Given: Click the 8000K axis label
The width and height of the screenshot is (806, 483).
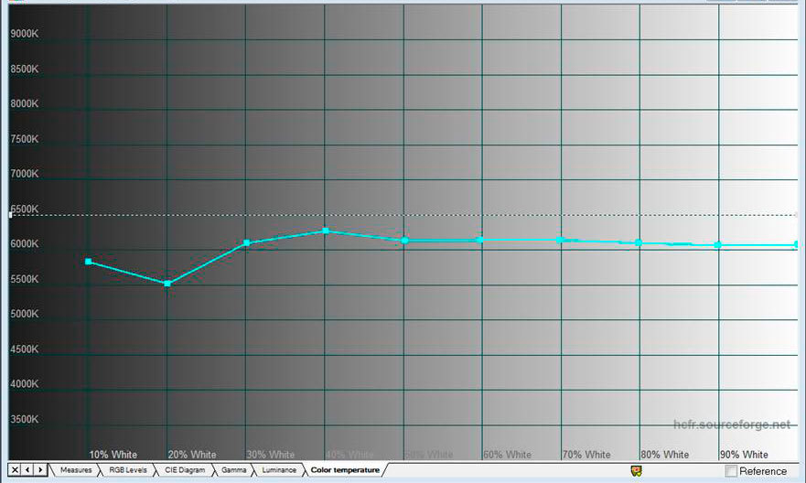Looking at the screenshot, I should (x=24, y=103).
